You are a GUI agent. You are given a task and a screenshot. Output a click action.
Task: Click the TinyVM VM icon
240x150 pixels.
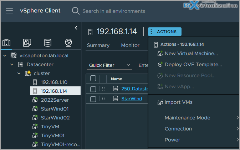[35, 126]
